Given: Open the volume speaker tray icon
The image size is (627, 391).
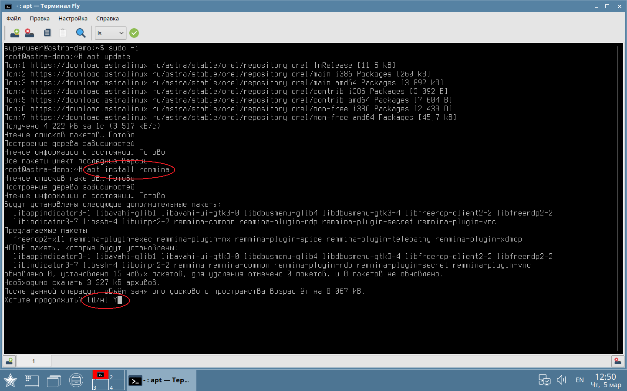Looking at the screenshot, I should pos(561,380).
